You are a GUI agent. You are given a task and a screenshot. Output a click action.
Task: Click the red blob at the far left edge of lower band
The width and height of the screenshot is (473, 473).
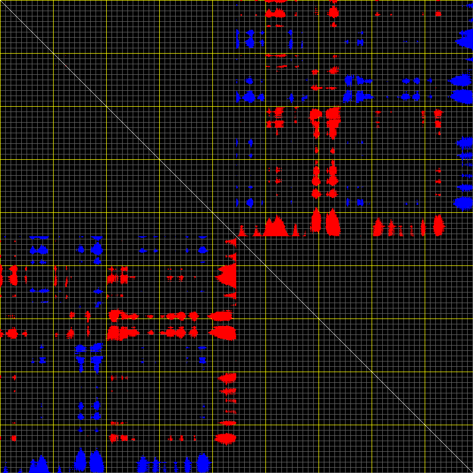(12, 333)
